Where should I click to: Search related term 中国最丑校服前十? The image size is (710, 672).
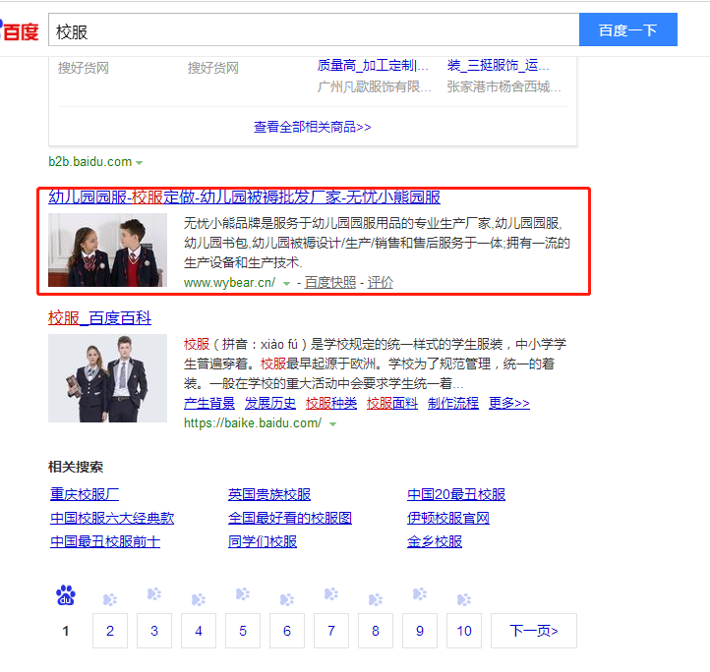pos(105,541)
